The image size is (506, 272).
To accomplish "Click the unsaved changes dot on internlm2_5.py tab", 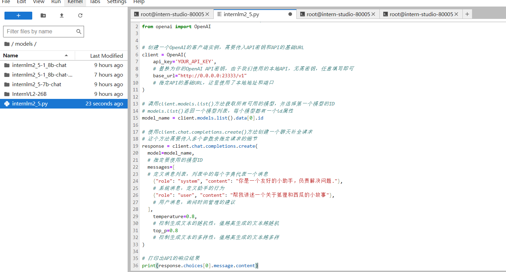I will click(x=290, y=14).
